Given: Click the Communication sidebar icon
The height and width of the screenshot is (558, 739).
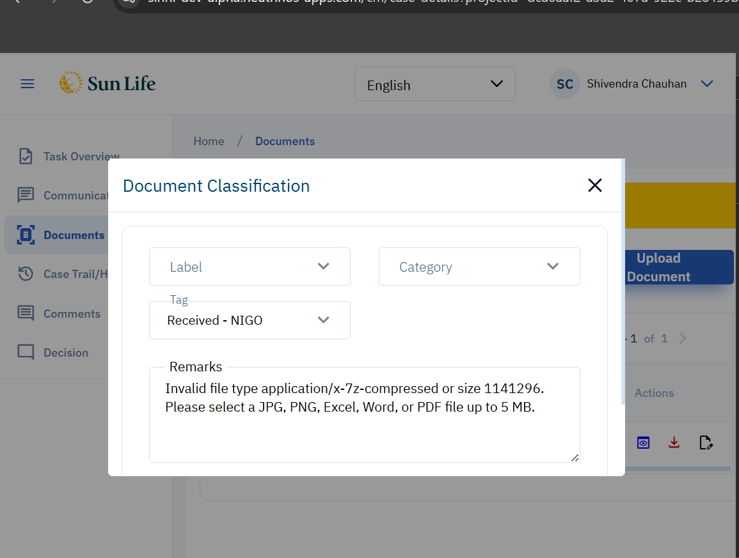Looking at the screenshot, I should tap(26, 195).
